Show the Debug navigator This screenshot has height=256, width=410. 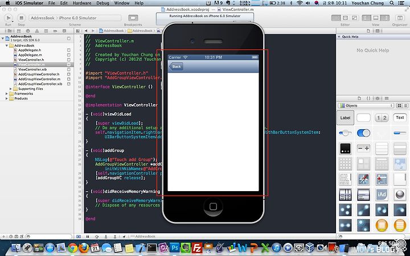click(x=46, y=31)
